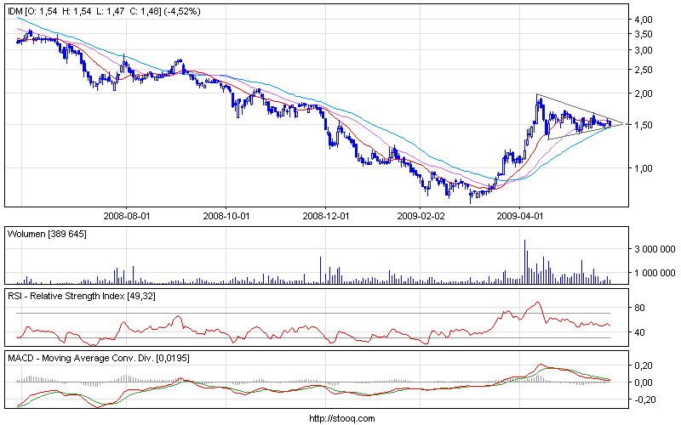Screen dimensions: 681x425
Task: Click the 2,00 price axis label
Action: [x=644, y=93]
